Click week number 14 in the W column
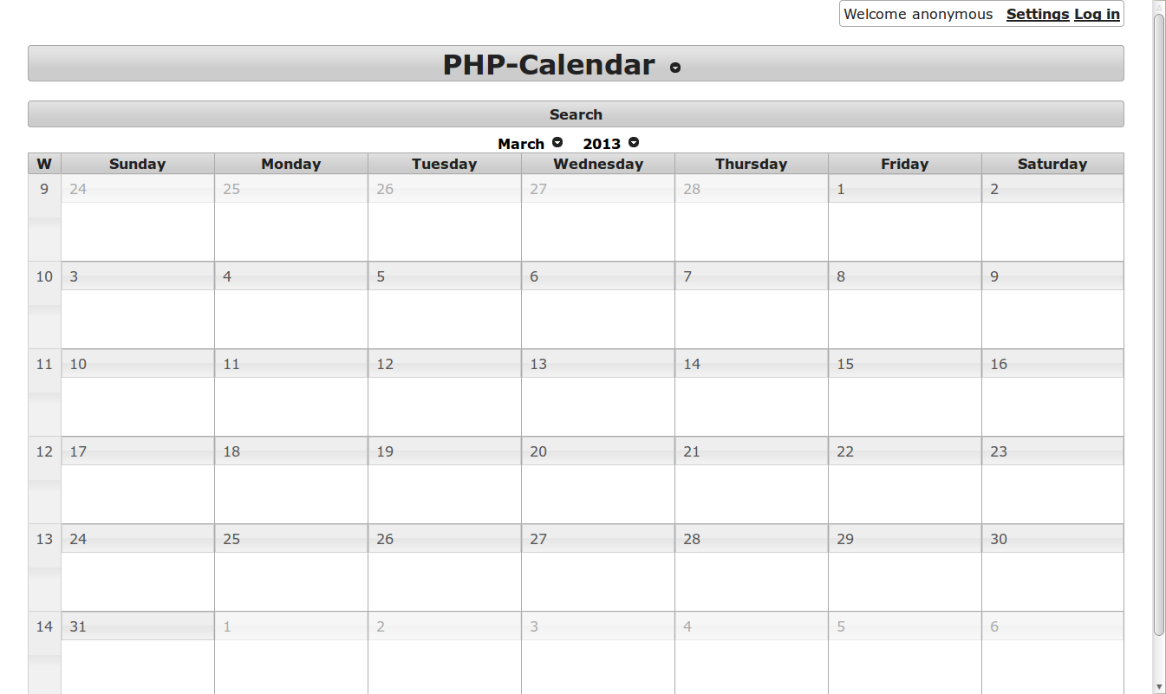The width and height of the screenshot is (1166, 694). (44, 626)
